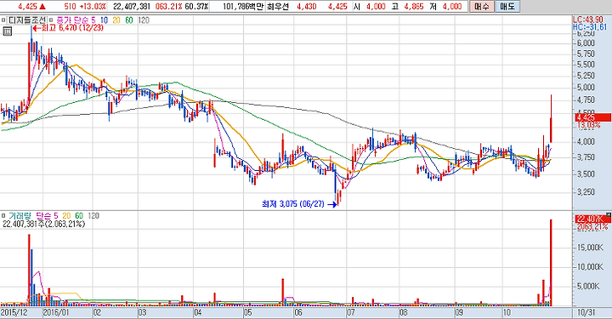Select the volume 60-day average legend
This screenshot has width=612, height=319.
pyautogui.click(x=79, y=215)
